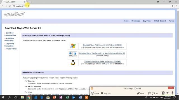Image resolution: width=179 pixels, height=100 pixels.
Task: Open Microsoft Store from taskbar
Action: [x=48, y=97]
